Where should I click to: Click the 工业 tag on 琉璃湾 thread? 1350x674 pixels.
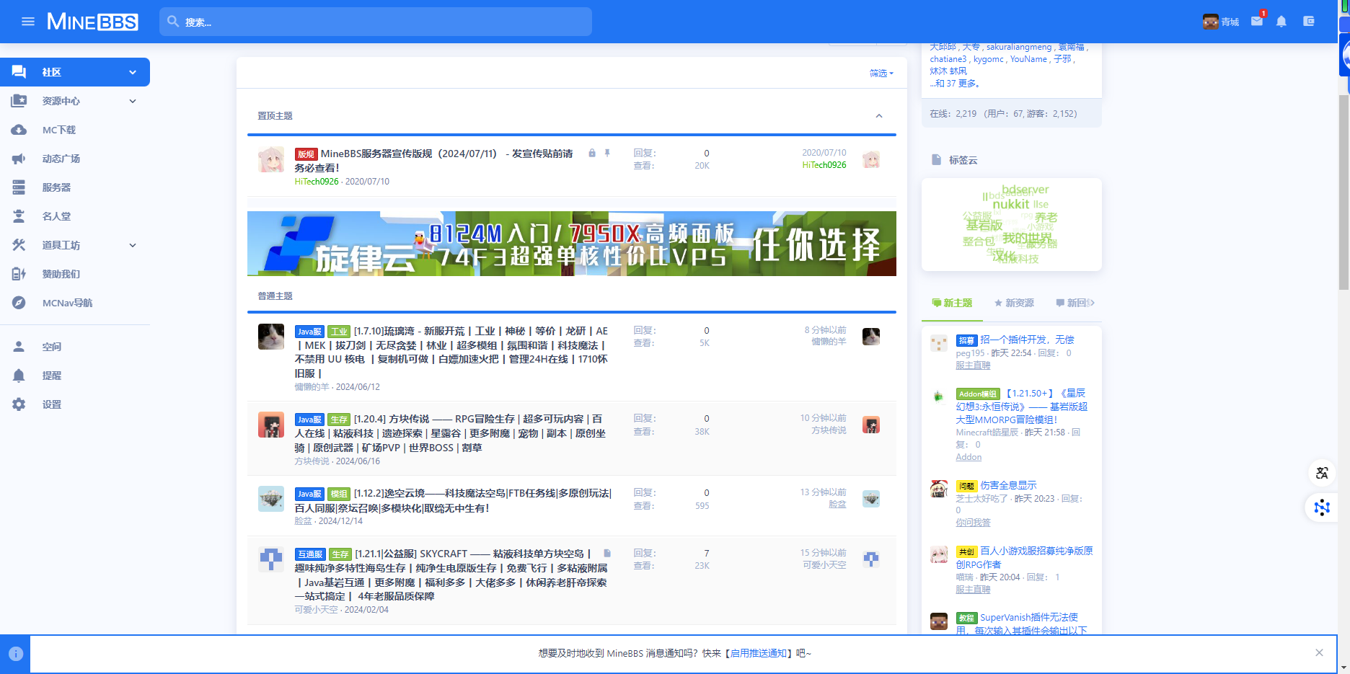click(339, 332)
